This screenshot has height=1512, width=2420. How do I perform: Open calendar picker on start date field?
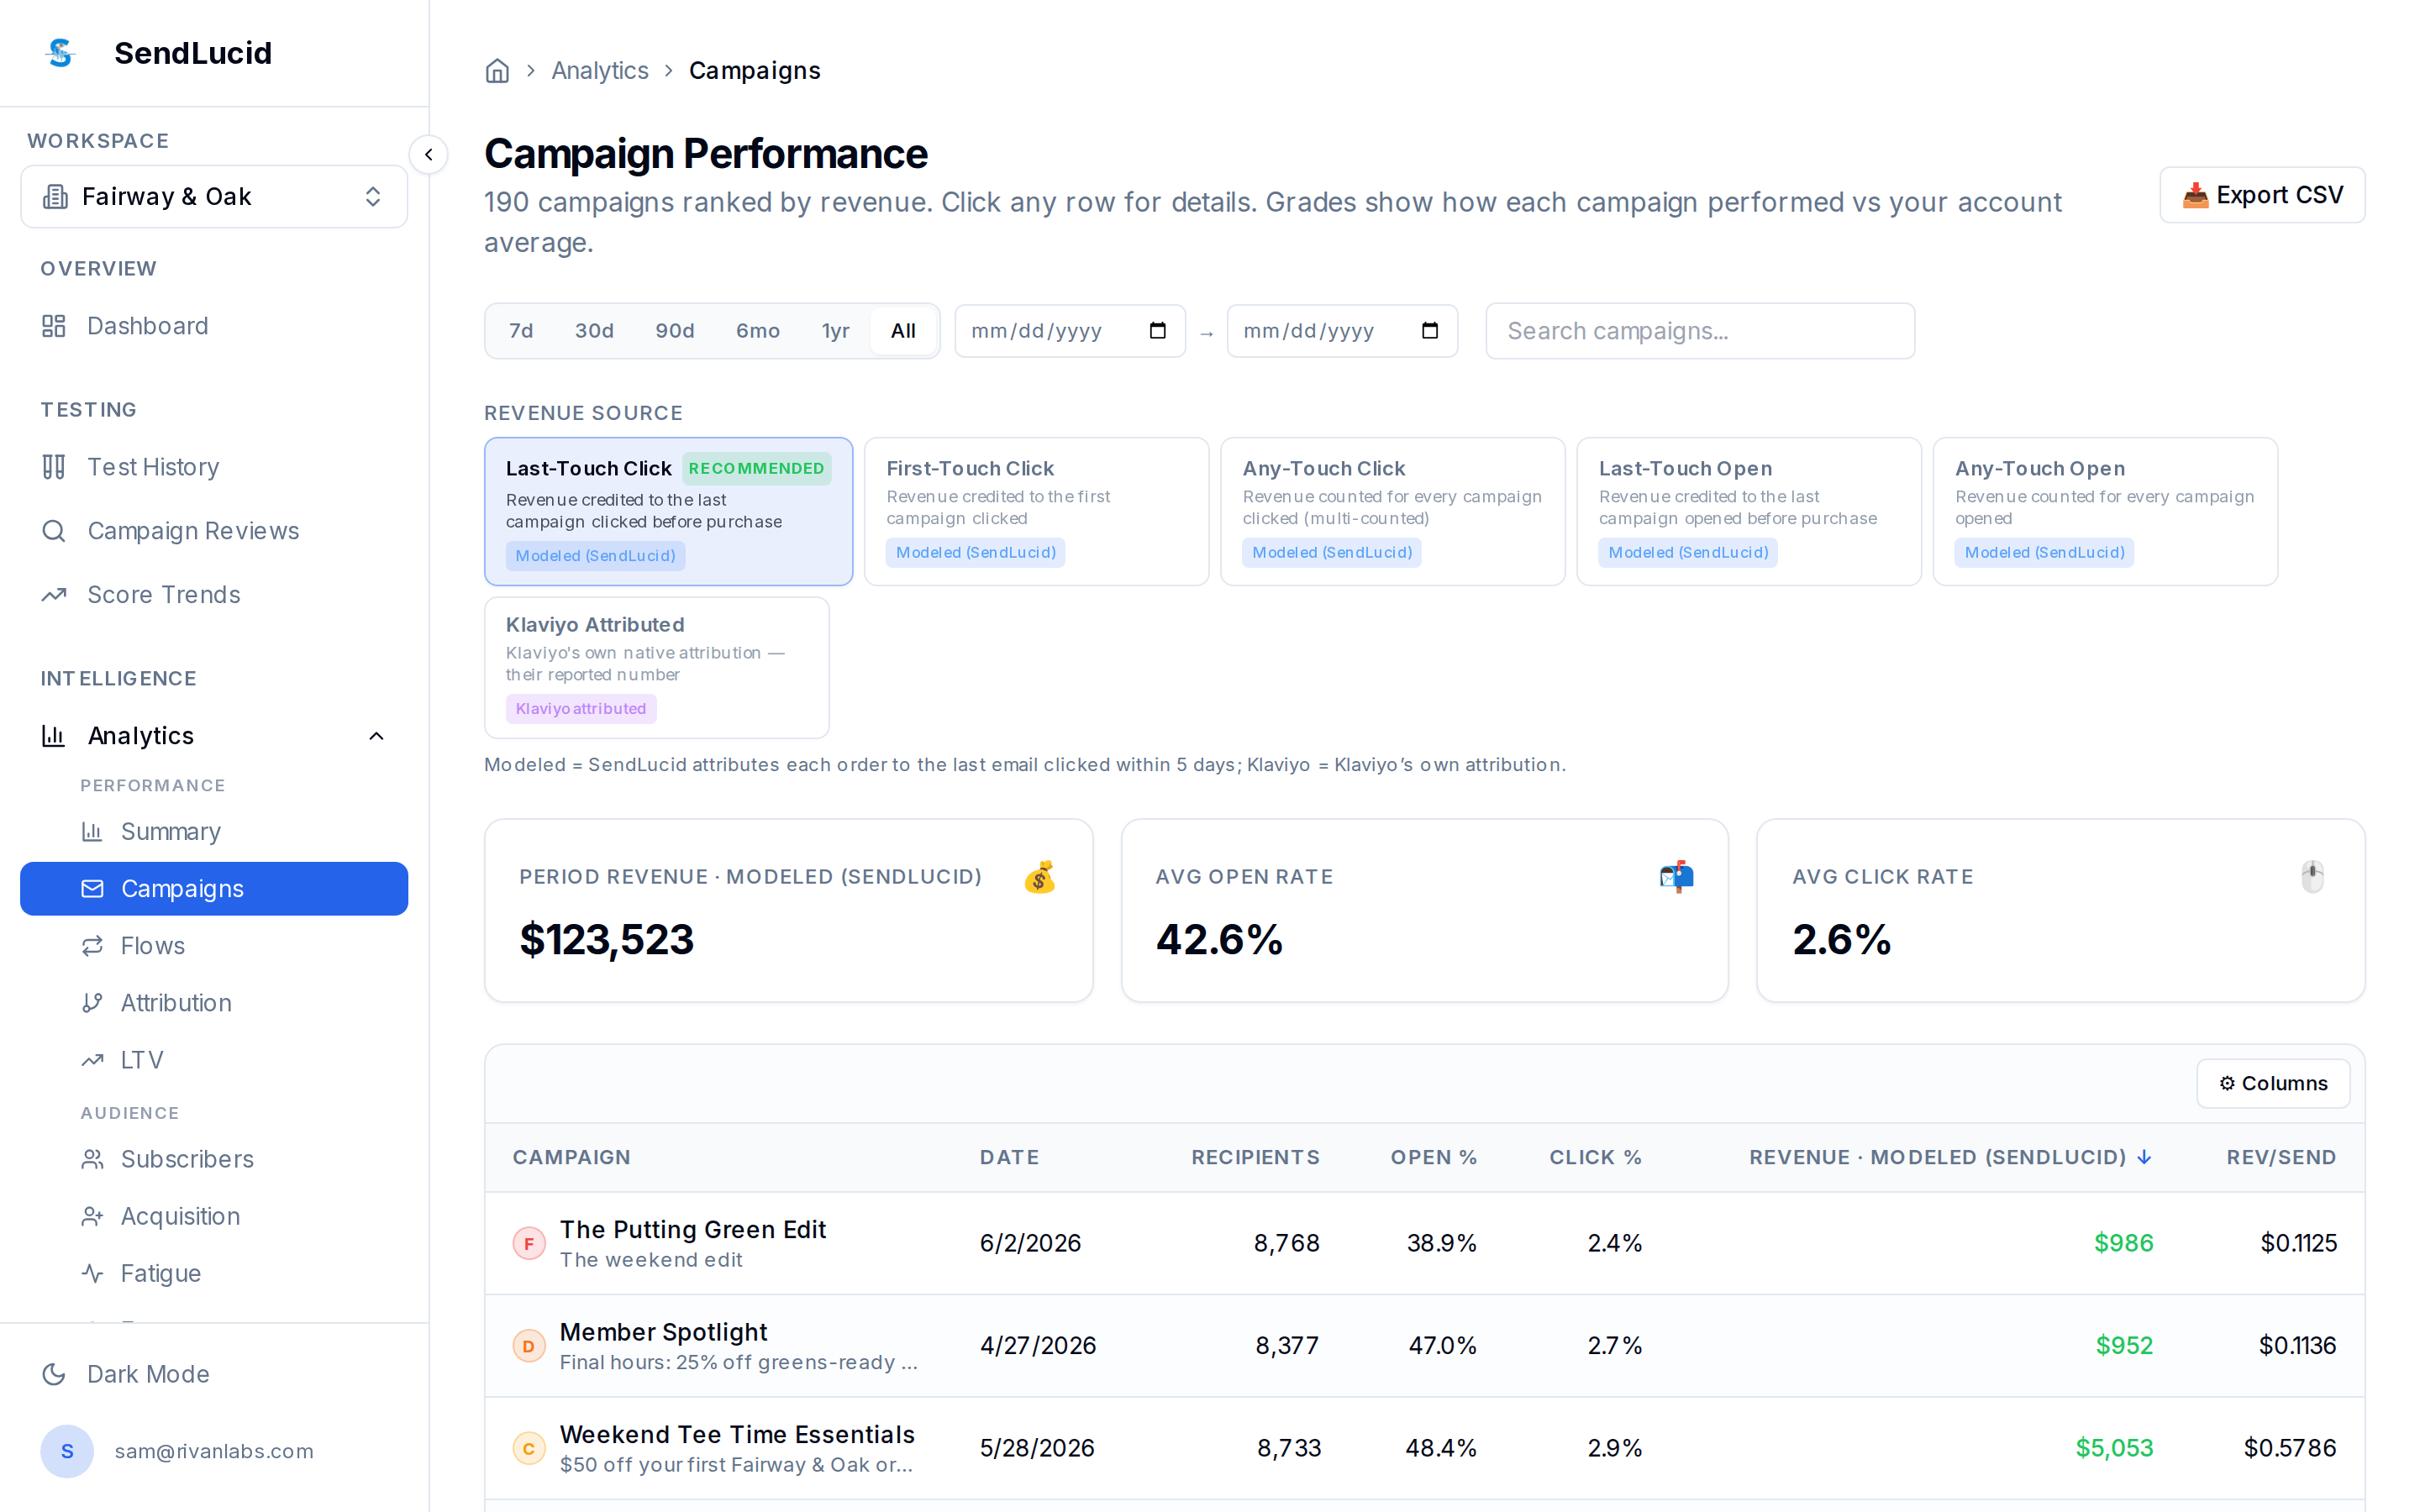[x=1158, y=331]
